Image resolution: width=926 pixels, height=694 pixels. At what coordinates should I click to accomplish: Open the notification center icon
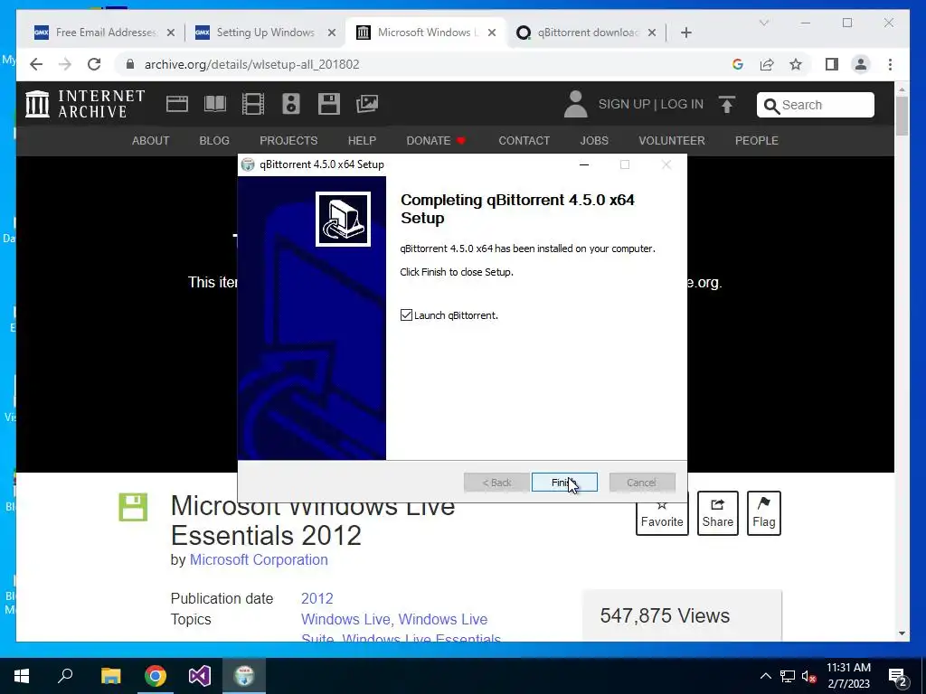[898, 676]
